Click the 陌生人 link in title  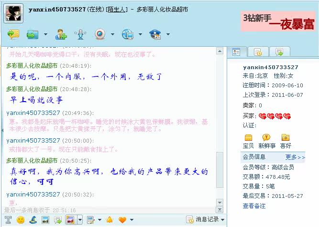(117, 10)
